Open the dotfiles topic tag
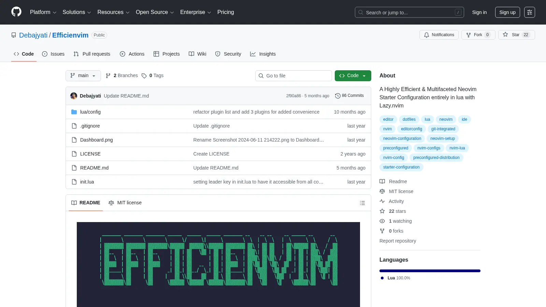The image size is (546, 307). pyautogui.click(x=409, y=119)
